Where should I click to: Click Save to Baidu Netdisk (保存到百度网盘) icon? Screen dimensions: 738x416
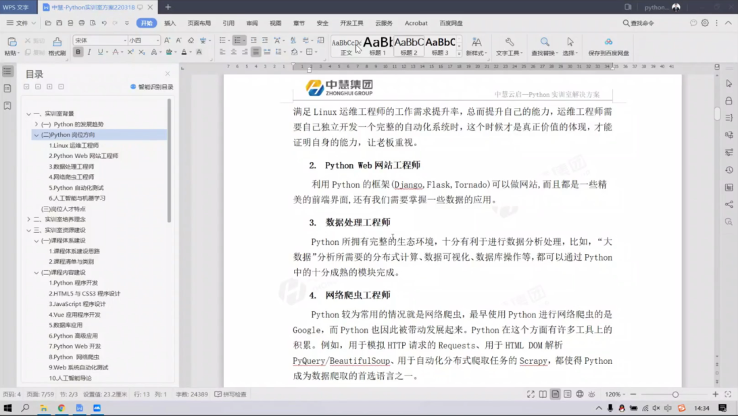click(x=608, y=42)
